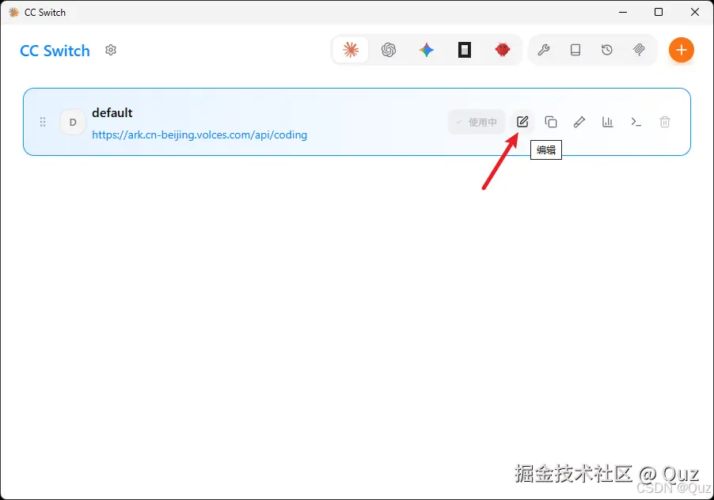Click the default provider name text
Viewport: 714px width, 500px height.
(x=112, y=112)
